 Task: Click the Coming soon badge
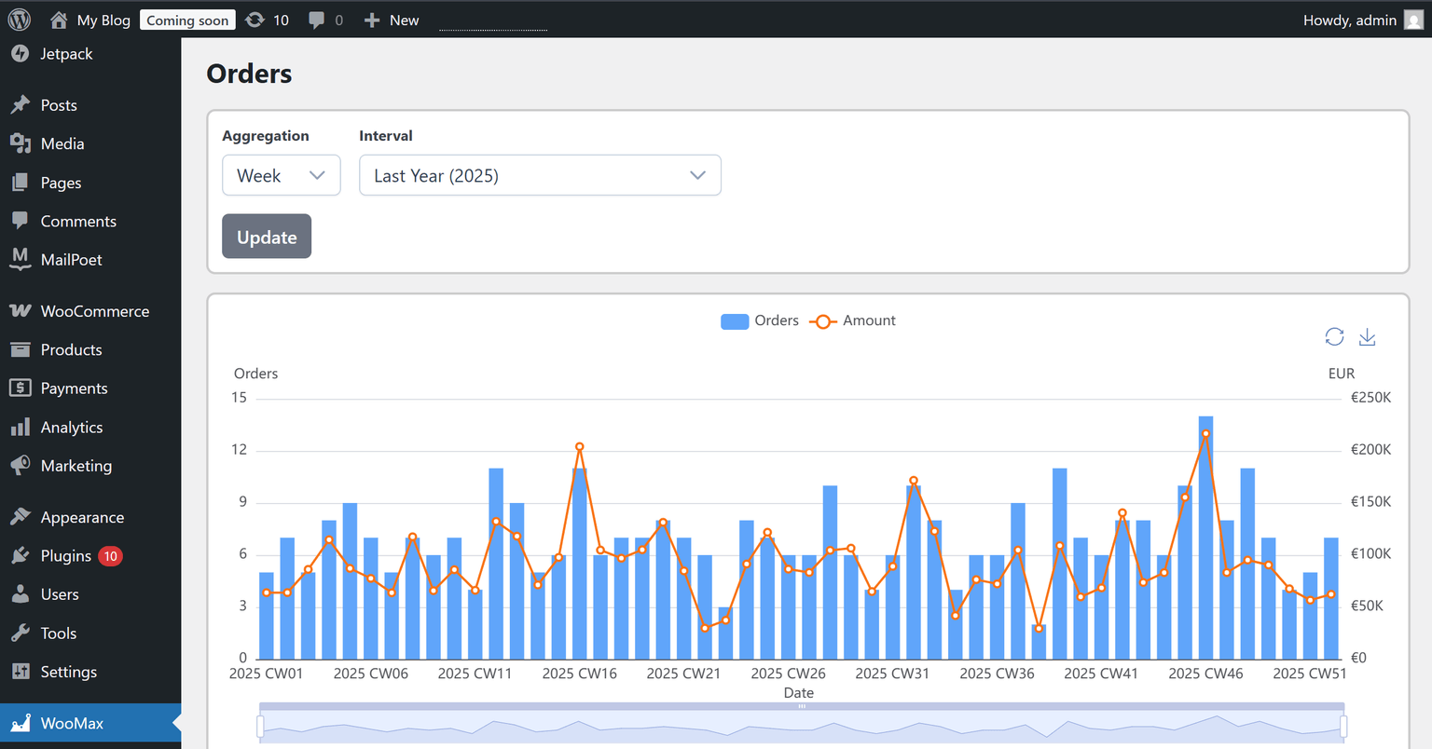point(187,20)
